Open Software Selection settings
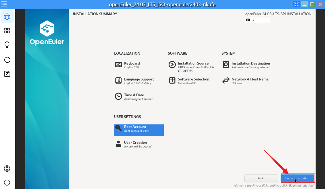 pos(193,81)
